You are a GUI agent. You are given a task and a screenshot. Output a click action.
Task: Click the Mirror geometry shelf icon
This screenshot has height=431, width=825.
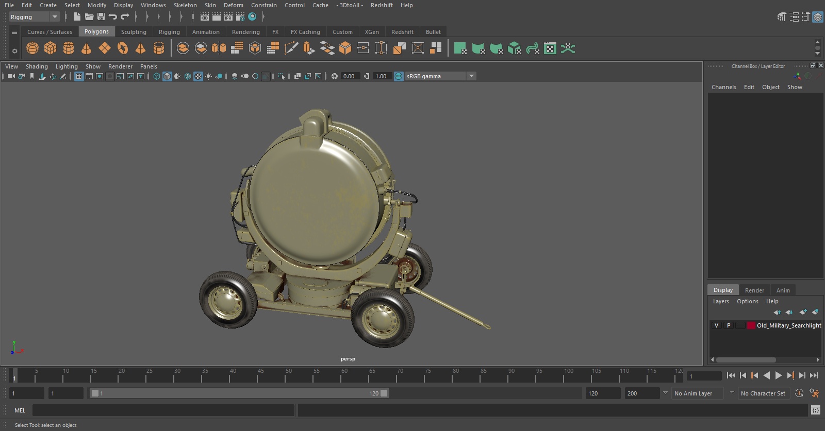[x=219, y=48]
